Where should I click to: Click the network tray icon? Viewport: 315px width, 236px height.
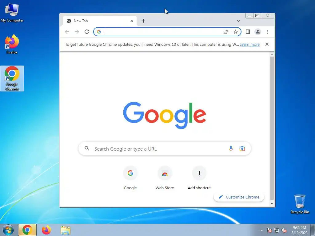pyautogui.click(x=277, y=230)
